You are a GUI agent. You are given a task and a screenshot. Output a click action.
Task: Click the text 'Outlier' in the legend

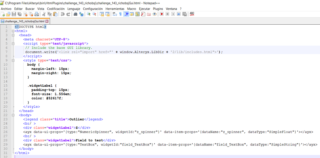pos(77,119)
